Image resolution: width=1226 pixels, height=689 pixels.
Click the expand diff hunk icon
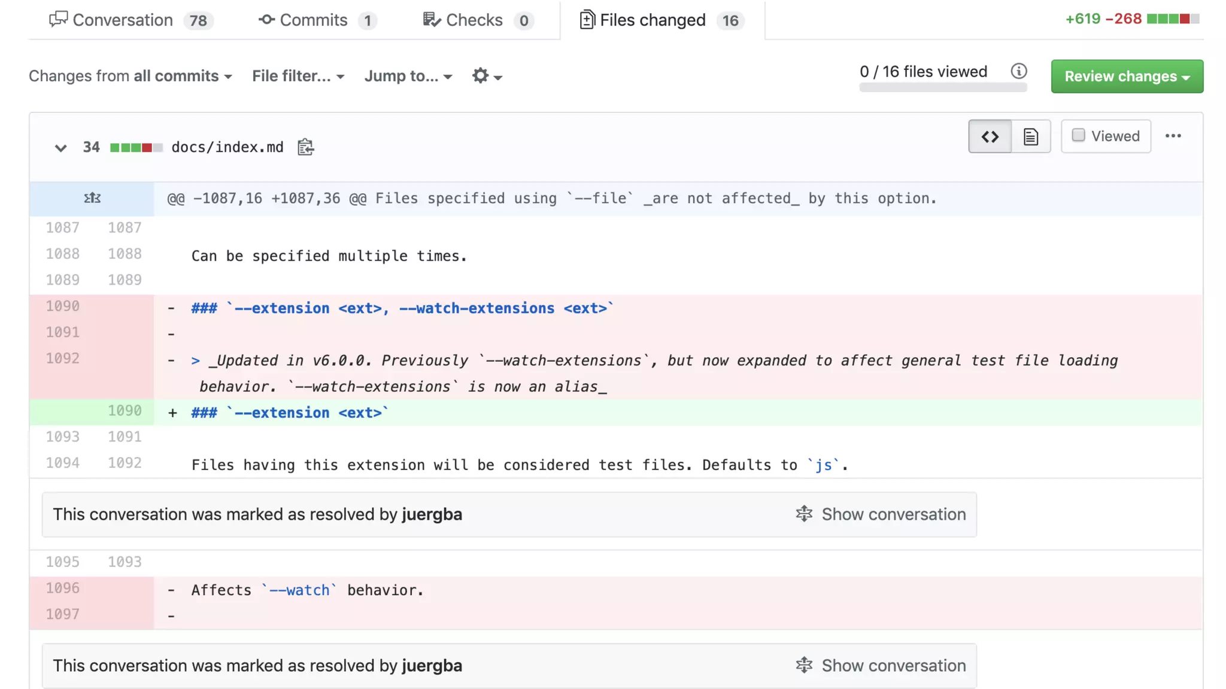(92, 198)
